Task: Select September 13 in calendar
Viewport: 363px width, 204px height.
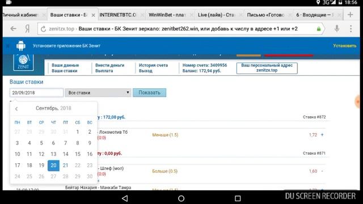Action: pyautogui.click(x=53, y=154)
